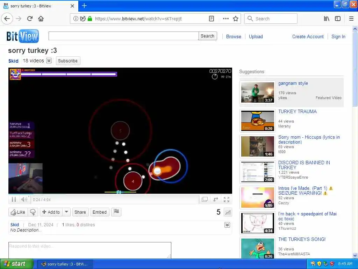The width and height of the screenshot is (358, 269).
Task: Open I'm back speedpaint video thumbnail
Action: [258, 223]
